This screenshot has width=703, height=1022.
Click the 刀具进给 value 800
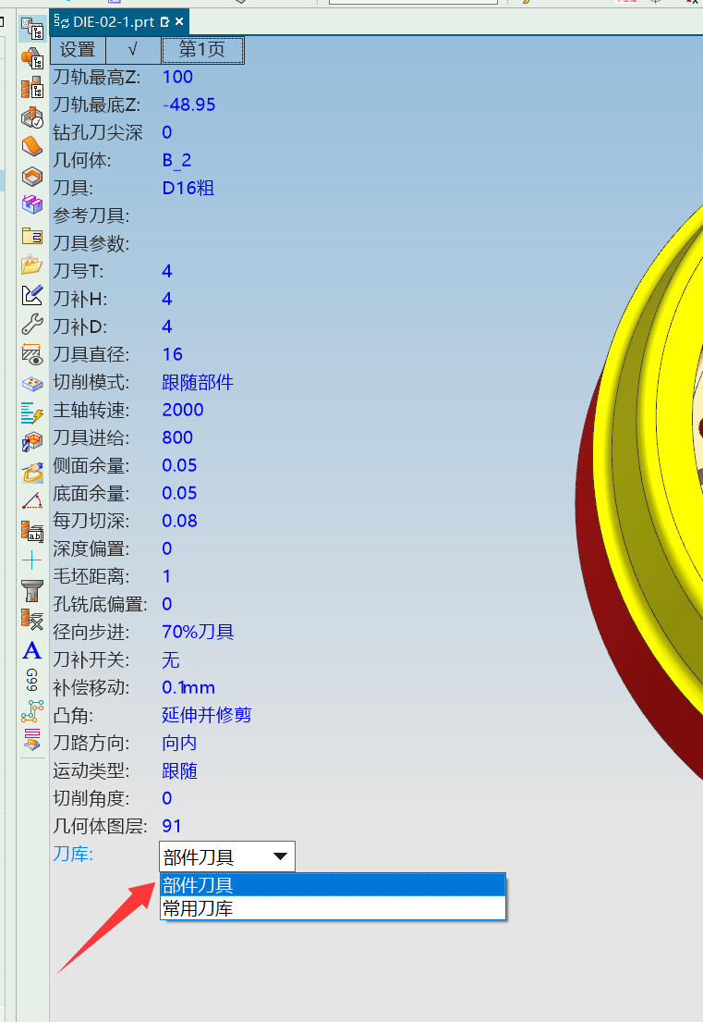tap(177, 438)
